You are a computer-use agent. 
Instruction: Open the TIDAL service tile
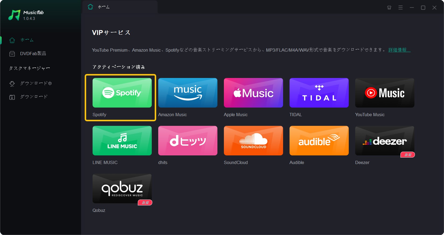click(x=319, y=93)
